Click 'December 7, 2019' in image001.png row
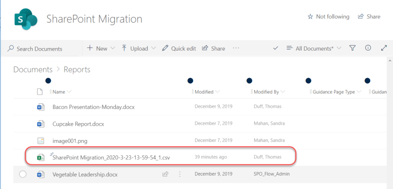The width and height of the screenshot is (393, 189). (x=214, y=140)
